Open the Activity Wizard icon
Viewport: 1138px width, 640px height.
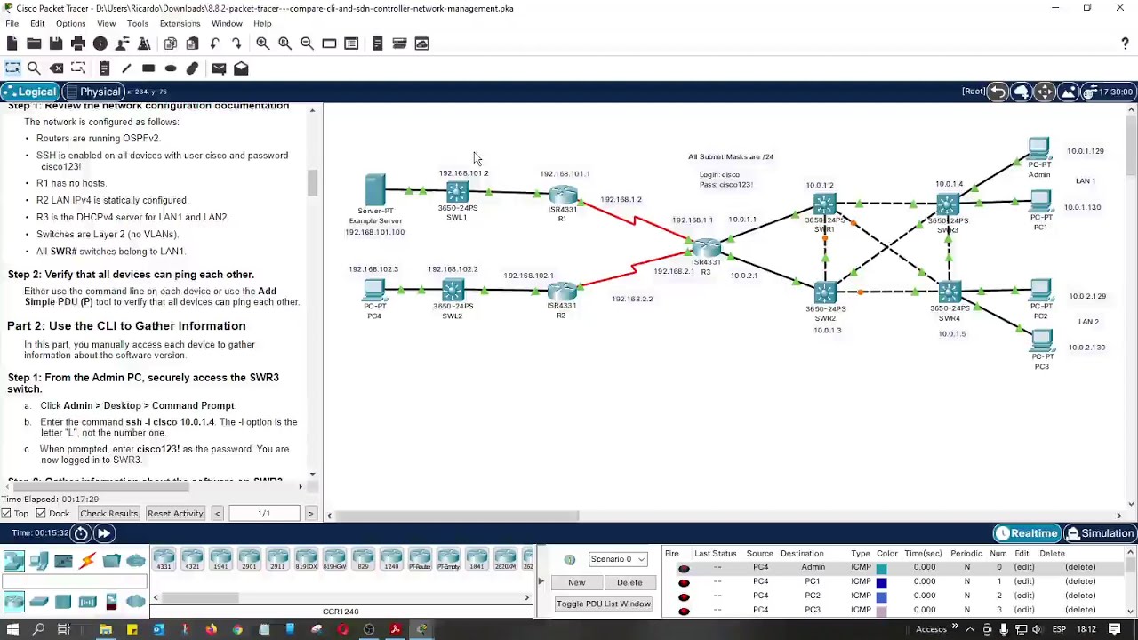coord(144,44)
